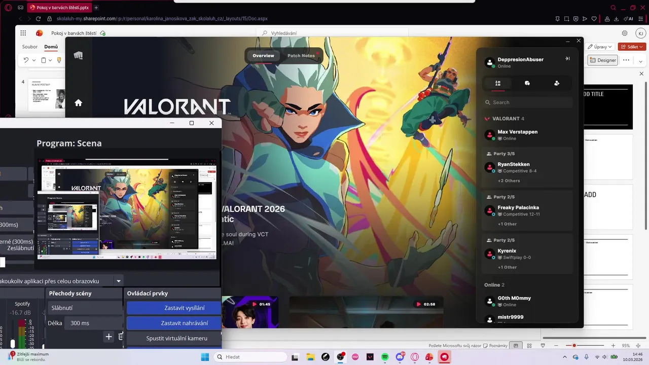This screenshot has height=365, width=649.
Task: Click Undo in PowerPoint toolbar
Action: pos(26,60)
